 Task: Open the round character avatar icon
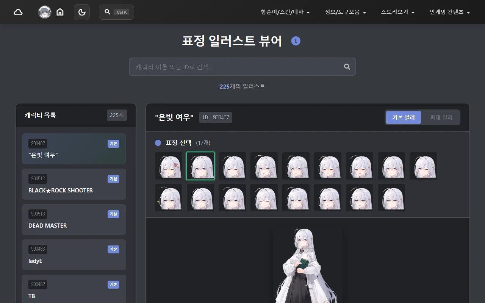[45, 12]
